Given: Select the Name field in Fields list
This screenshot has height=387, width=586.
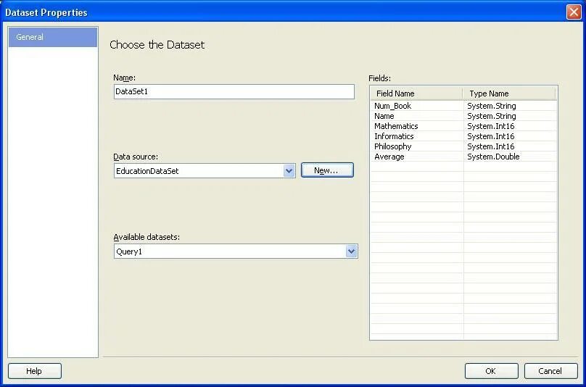Looking at the screenshot, I should pos(384,116).
